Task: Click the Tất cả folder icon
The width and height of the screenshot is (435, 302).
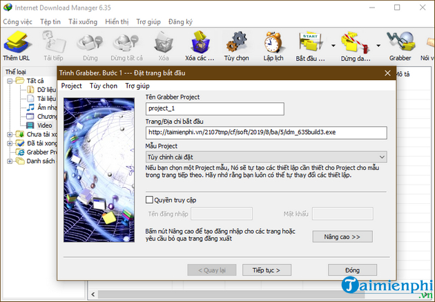Action: tap(20, 81)
